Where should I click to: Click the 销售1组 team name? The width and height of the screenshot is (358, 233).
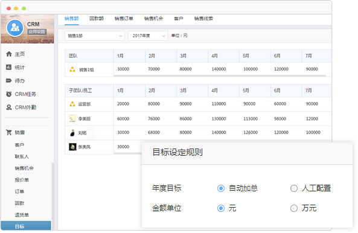[86, 70]
